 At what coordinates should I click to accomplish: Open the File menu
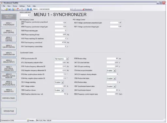tap(4, 6)
